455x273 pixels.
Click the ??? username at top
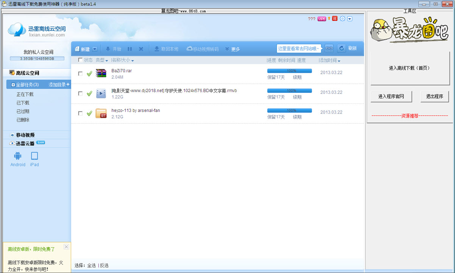point(312,19)
